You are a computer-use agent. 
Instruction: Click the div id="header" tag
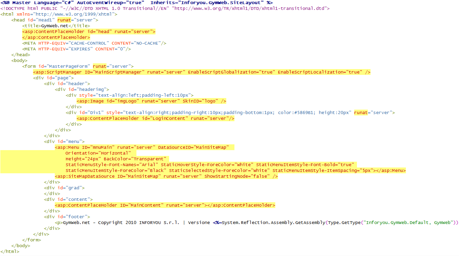coord(67,83)
